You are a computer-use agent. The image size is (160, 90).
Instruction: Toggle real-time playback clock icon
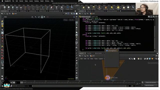point(11,86)
